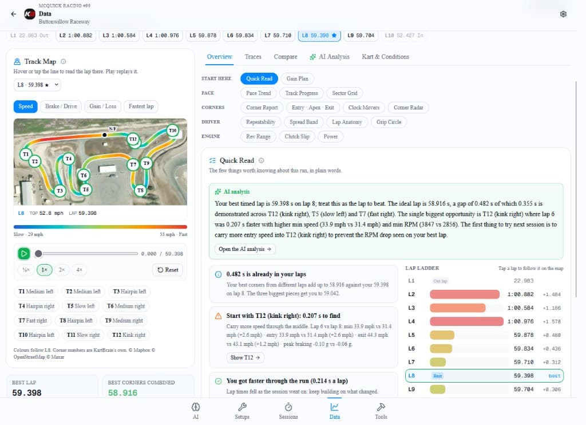
Task: Click T9 marker on track map
Action: (x=146, y=163)
